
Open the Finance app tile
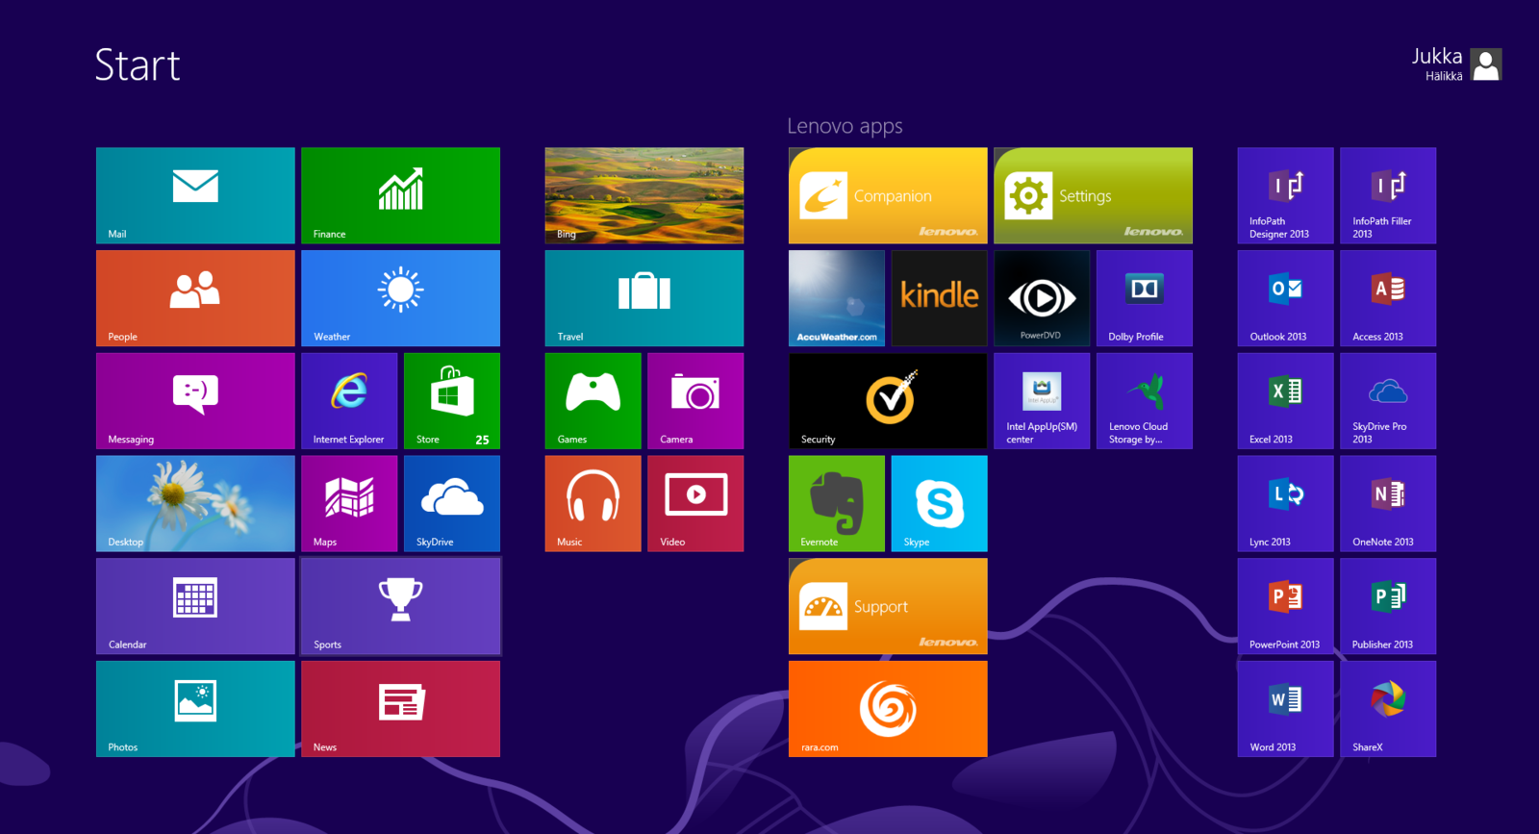click(x=400, y=195)
